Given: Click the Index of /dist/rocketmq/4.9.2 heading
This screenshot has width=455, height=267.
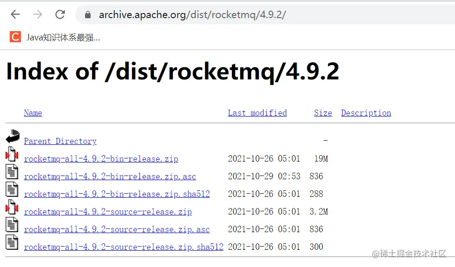Looking at the screenshot, I should (x=172, y=72).
